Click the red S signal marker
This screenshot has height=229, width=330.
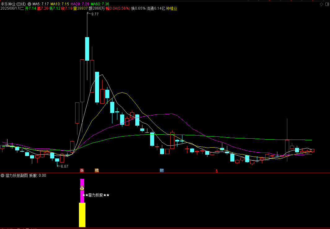[217, 171]
